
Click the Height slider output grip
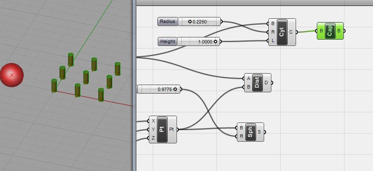click(x=221, y=42)
